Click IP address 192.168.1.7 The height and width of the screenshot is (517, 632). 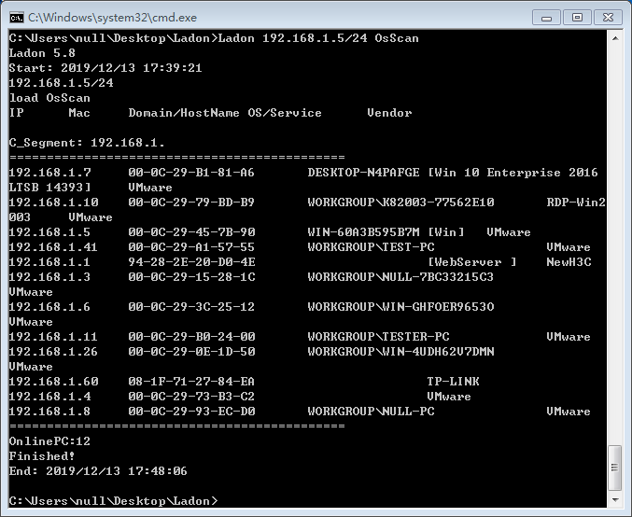tap(50, 173)
